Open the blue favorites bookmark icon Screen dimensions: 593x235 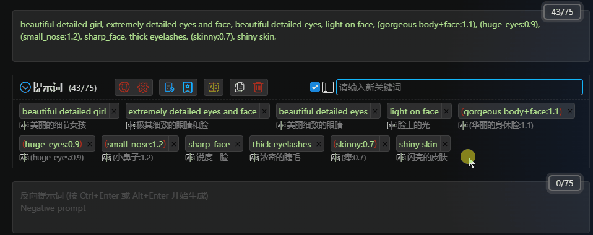188,87
